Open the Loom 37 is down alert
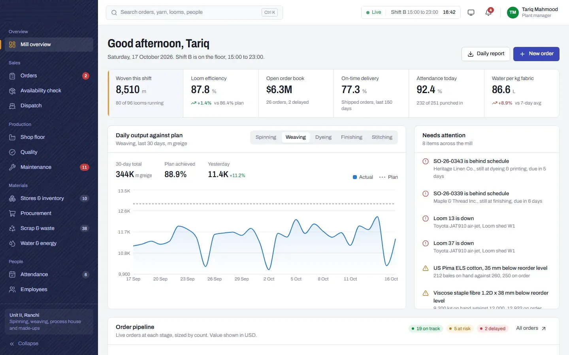The height and width of the screenshot is (355, 569). point(487,247)
